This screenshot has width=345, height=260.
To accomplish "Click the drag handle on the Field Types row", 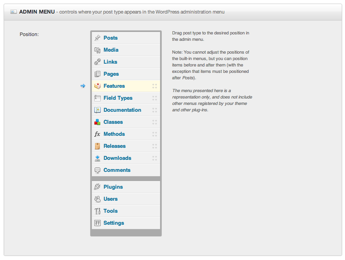I will pyautogui.click(x=154, y=98).
